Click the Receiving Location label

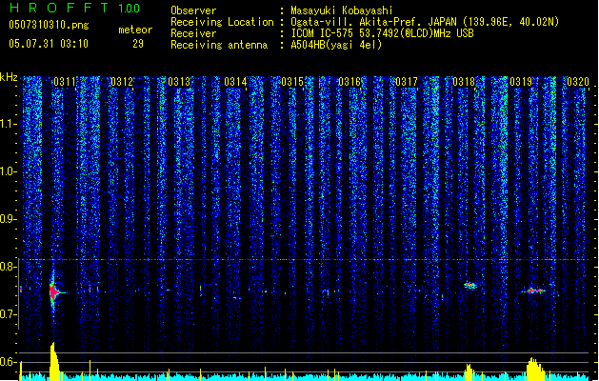click(222, 22)
